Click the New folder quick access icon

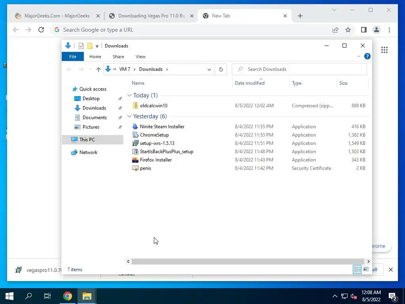pyautogui.click(x=90, y=46)
